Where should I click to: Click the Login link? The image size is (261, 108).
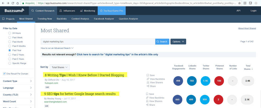pos(254,11)
